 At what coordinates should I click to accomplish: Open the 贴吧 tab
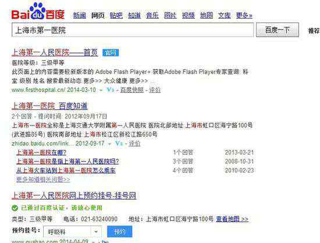point(116,15)
